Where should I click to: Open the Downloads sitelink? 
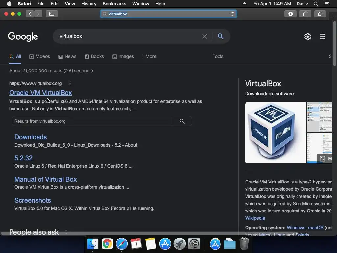click(31, 137)
